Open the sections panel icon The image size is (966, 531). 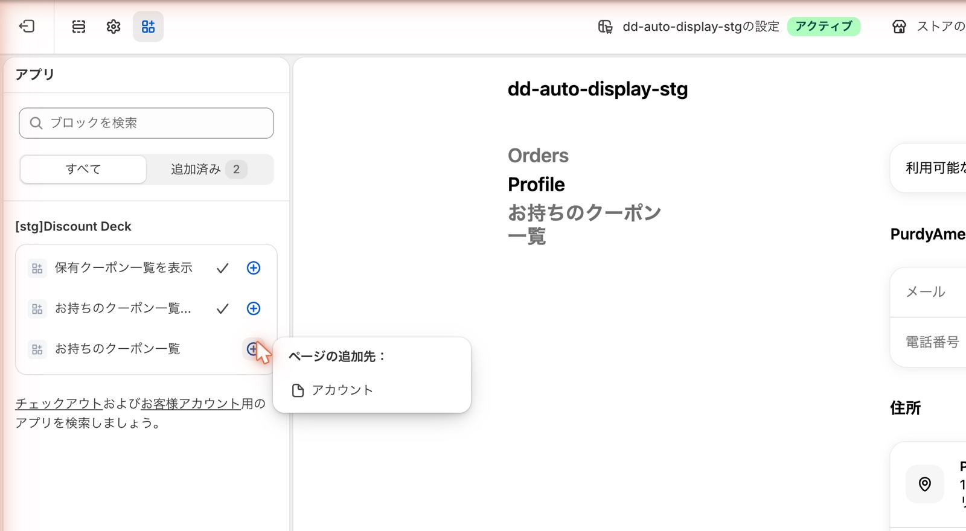pyautogui.click(x=78, y=27)
